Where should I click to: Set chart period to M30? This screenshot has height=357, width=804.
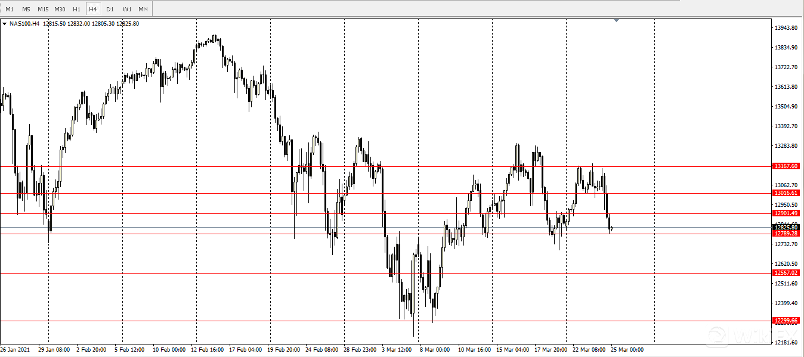click(x=60, y=9)
